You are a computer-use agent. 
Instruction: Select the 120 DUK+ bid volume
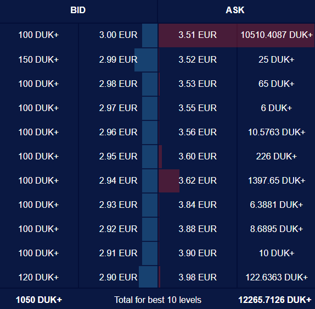click(x=38, y=277)
